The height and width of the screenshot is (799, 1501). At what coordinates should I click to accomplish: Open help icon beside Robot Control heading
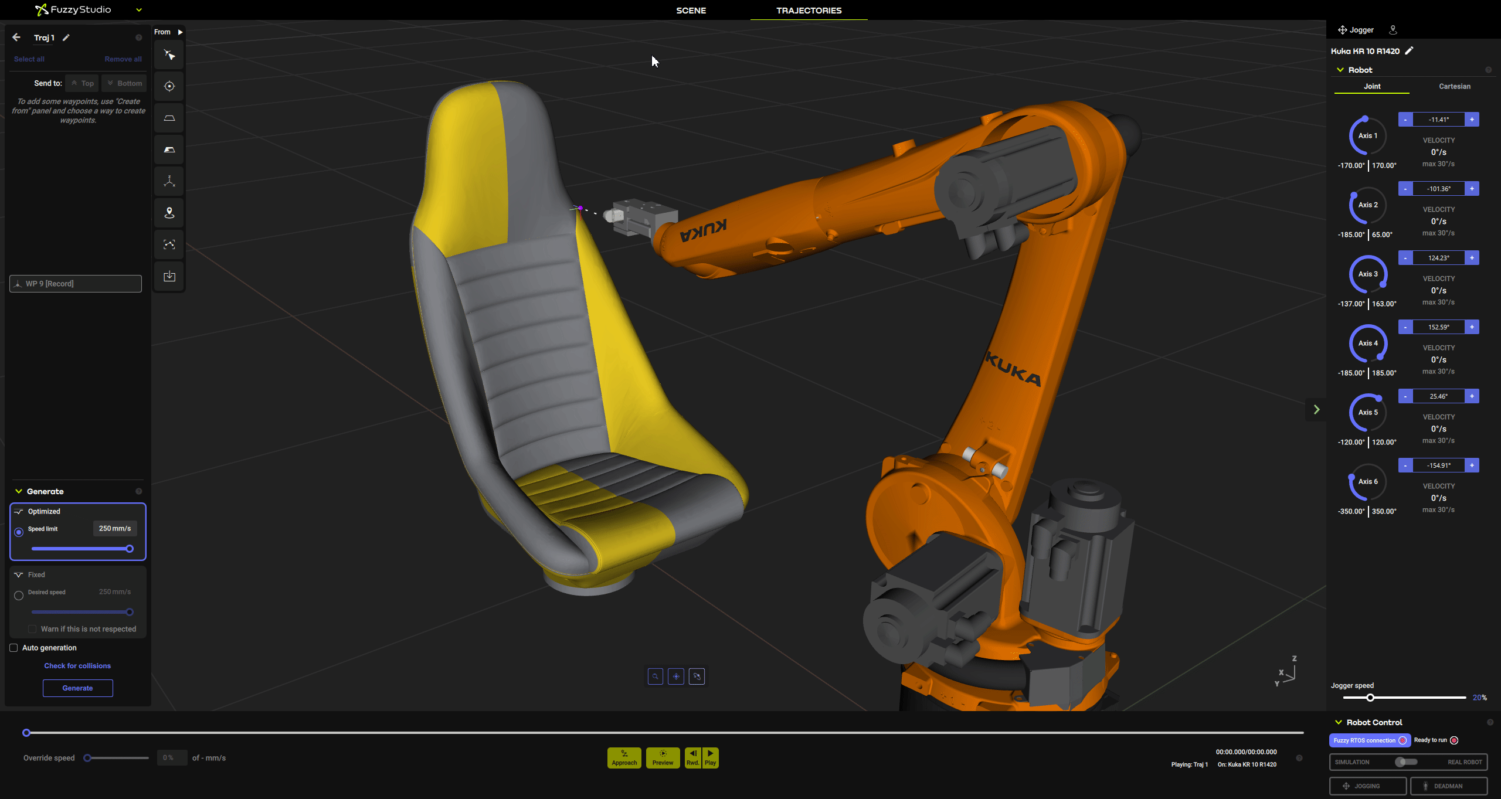[x=1490, y=722]
